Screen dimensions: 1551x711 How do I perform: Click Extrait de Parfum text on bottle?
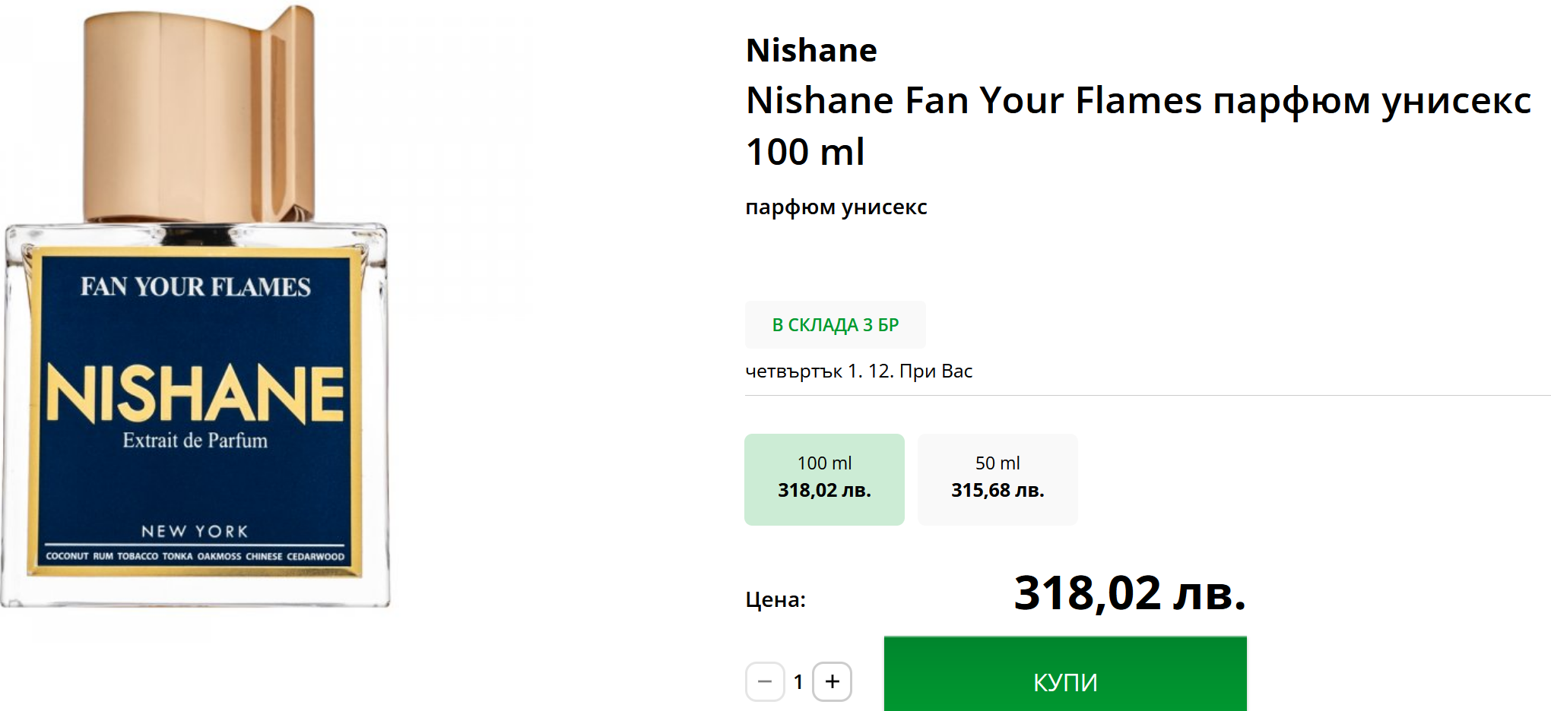pyautogui.click(x=195, y=441)
